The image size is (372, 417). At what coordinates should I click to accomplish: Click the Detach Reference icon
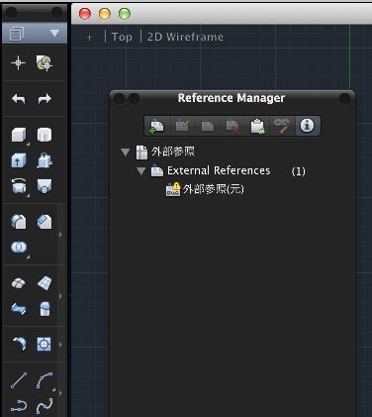coord(232,126)
